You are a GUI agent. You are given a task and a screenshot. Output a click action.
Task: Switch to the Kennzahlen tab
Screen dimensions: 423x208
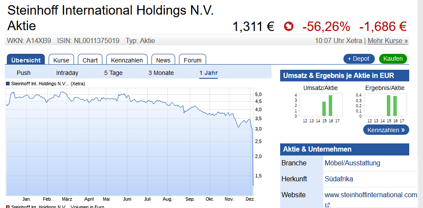point(127,60)
